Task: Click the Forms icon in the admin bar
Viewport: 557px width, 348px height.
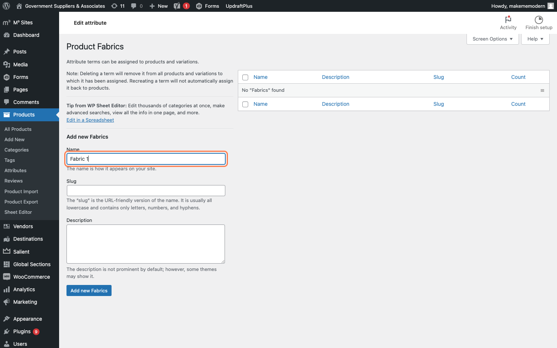Action: [x=199, y=6]
